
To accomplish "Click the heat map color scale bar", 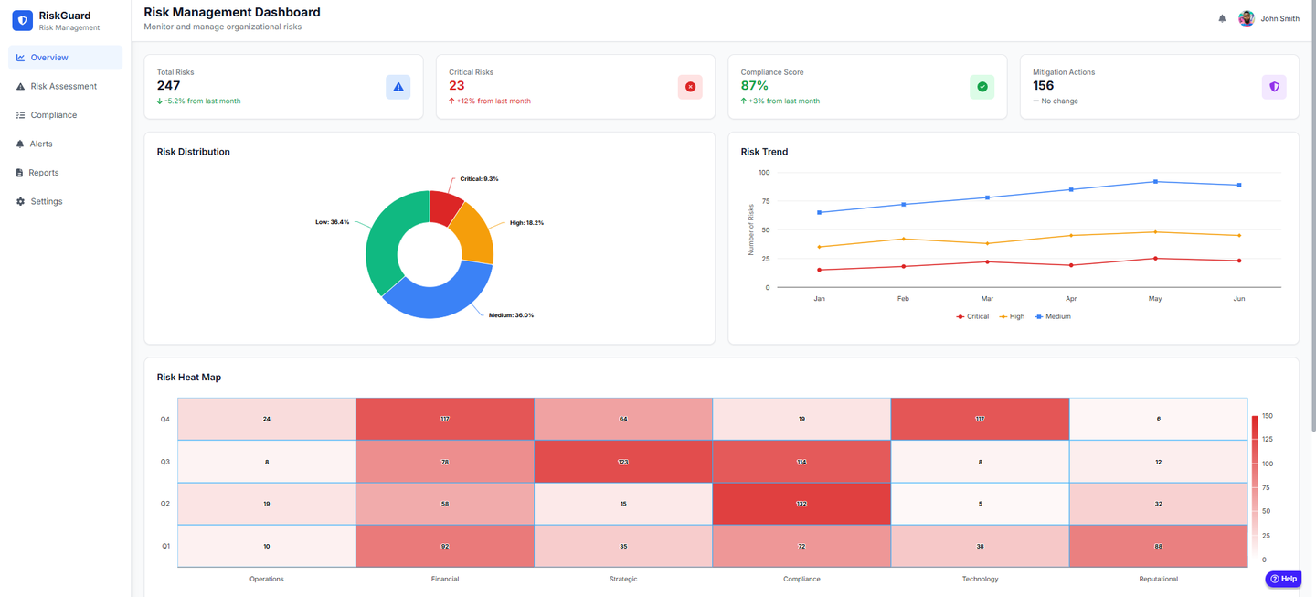I will point(1255,487).
